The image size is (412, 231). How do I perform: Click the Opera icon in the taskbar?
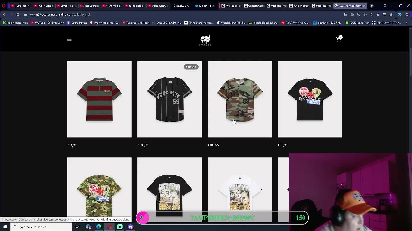109,227
